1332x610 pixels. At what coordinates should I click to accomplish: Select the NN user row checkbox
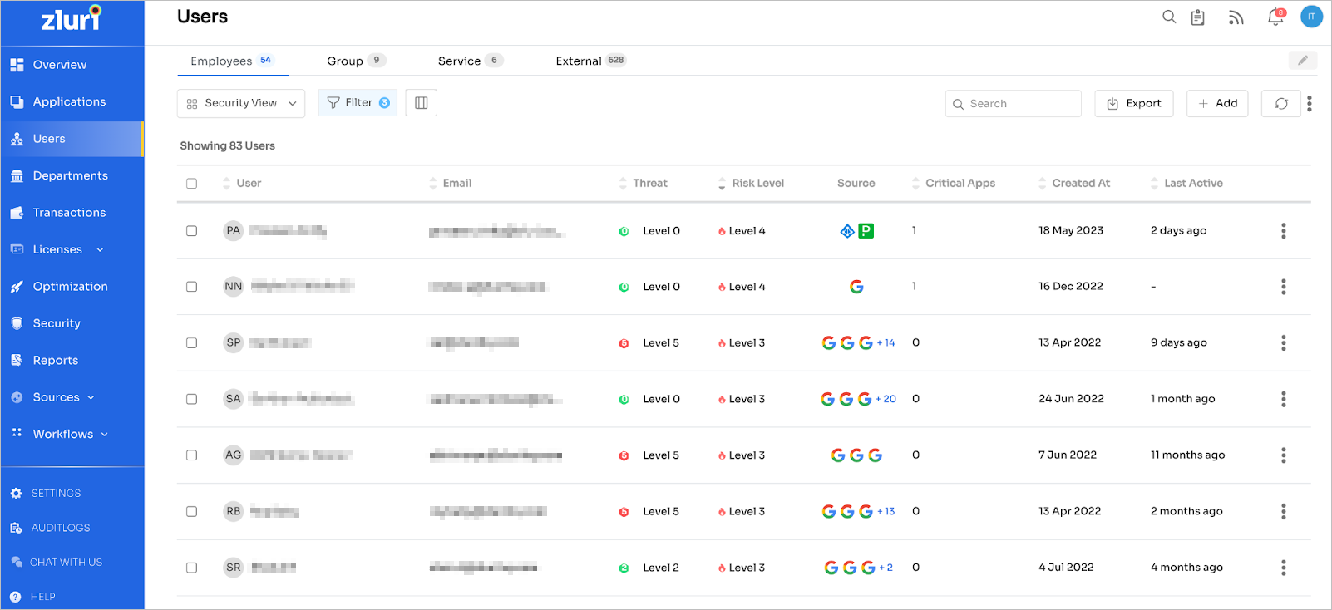click(192, 287)
